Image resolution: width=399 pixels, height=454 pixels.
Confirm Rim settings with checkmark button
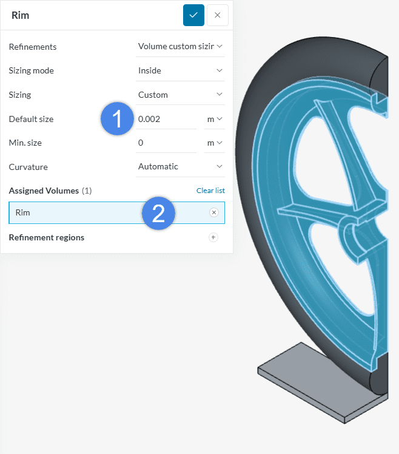point(193,15)
